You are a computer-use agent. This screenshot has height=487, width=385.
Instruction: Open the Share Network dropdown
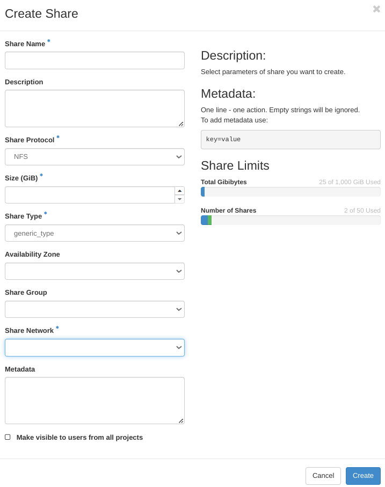coord(95,347)
